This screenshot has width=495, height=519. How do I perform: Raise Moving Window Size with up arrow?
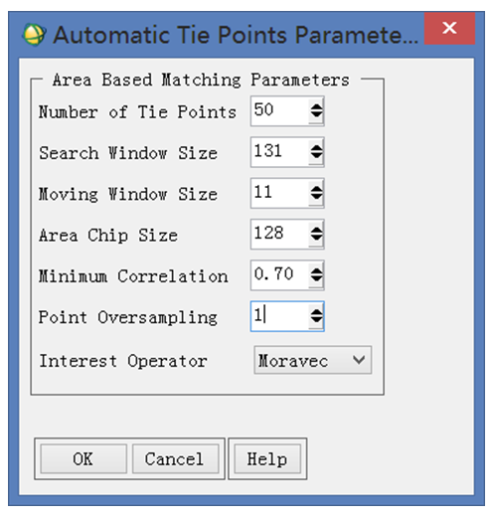pos(316,188)
